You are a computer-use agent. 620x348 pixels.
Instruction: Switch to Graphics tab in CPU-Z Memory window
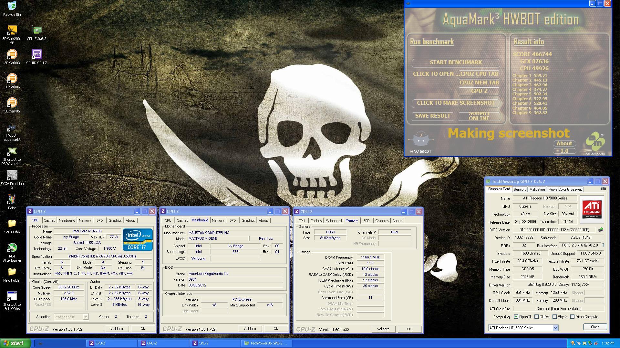pos(382,221)
